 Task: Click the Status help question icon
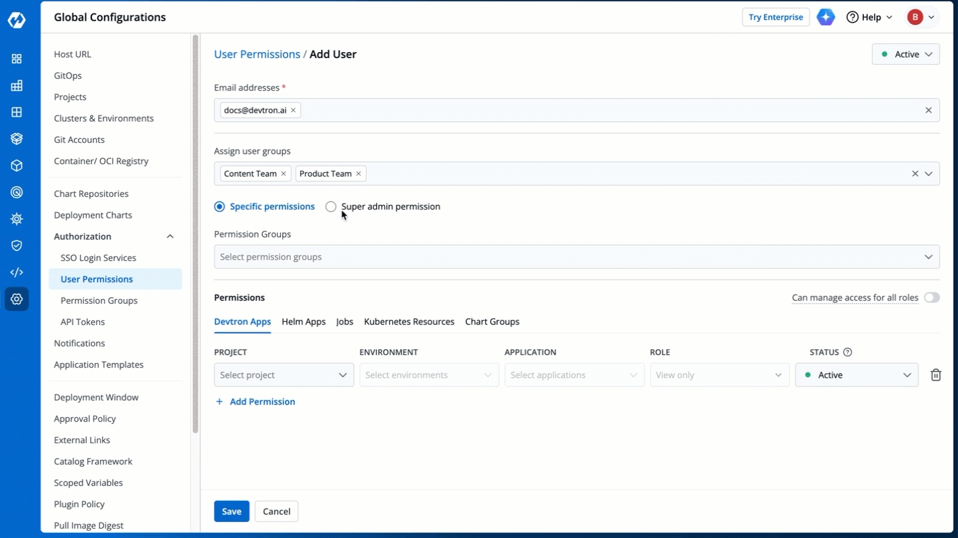(848, 352)
